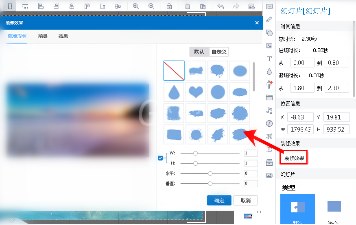Open the Flash f sidebar tool

click(x=269, y=123)
